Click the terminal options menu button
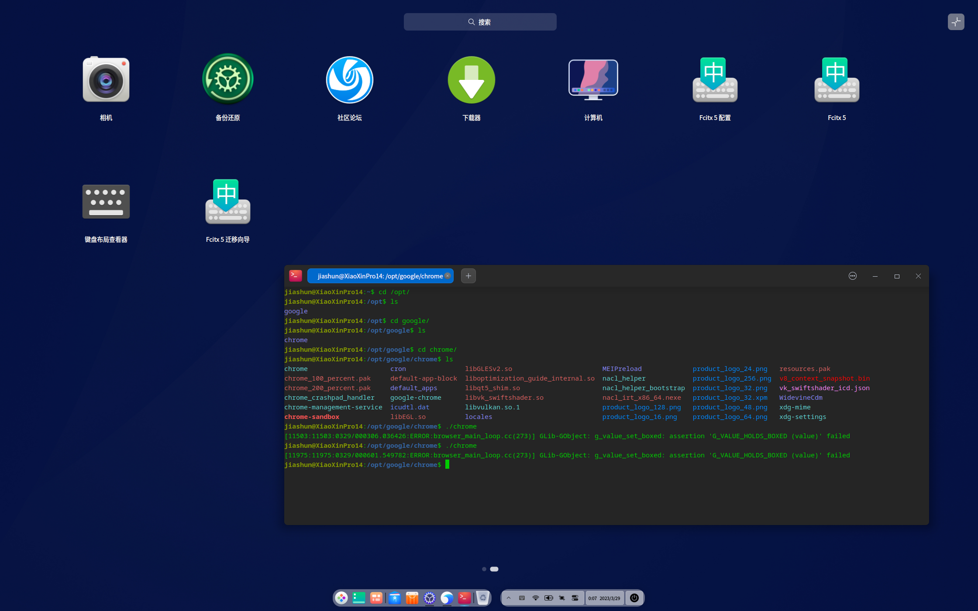The width and height of the screenshot is (978, 611). (852, 276)
